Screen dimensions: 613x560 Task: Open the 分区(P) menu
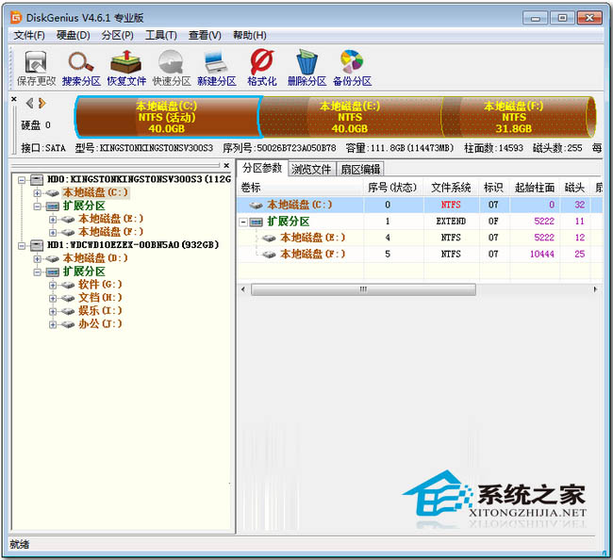tap(117, 35)
